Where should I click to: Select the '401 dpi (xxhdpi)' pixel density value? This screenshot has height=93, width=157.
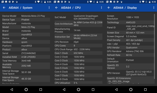pos(134,40)
